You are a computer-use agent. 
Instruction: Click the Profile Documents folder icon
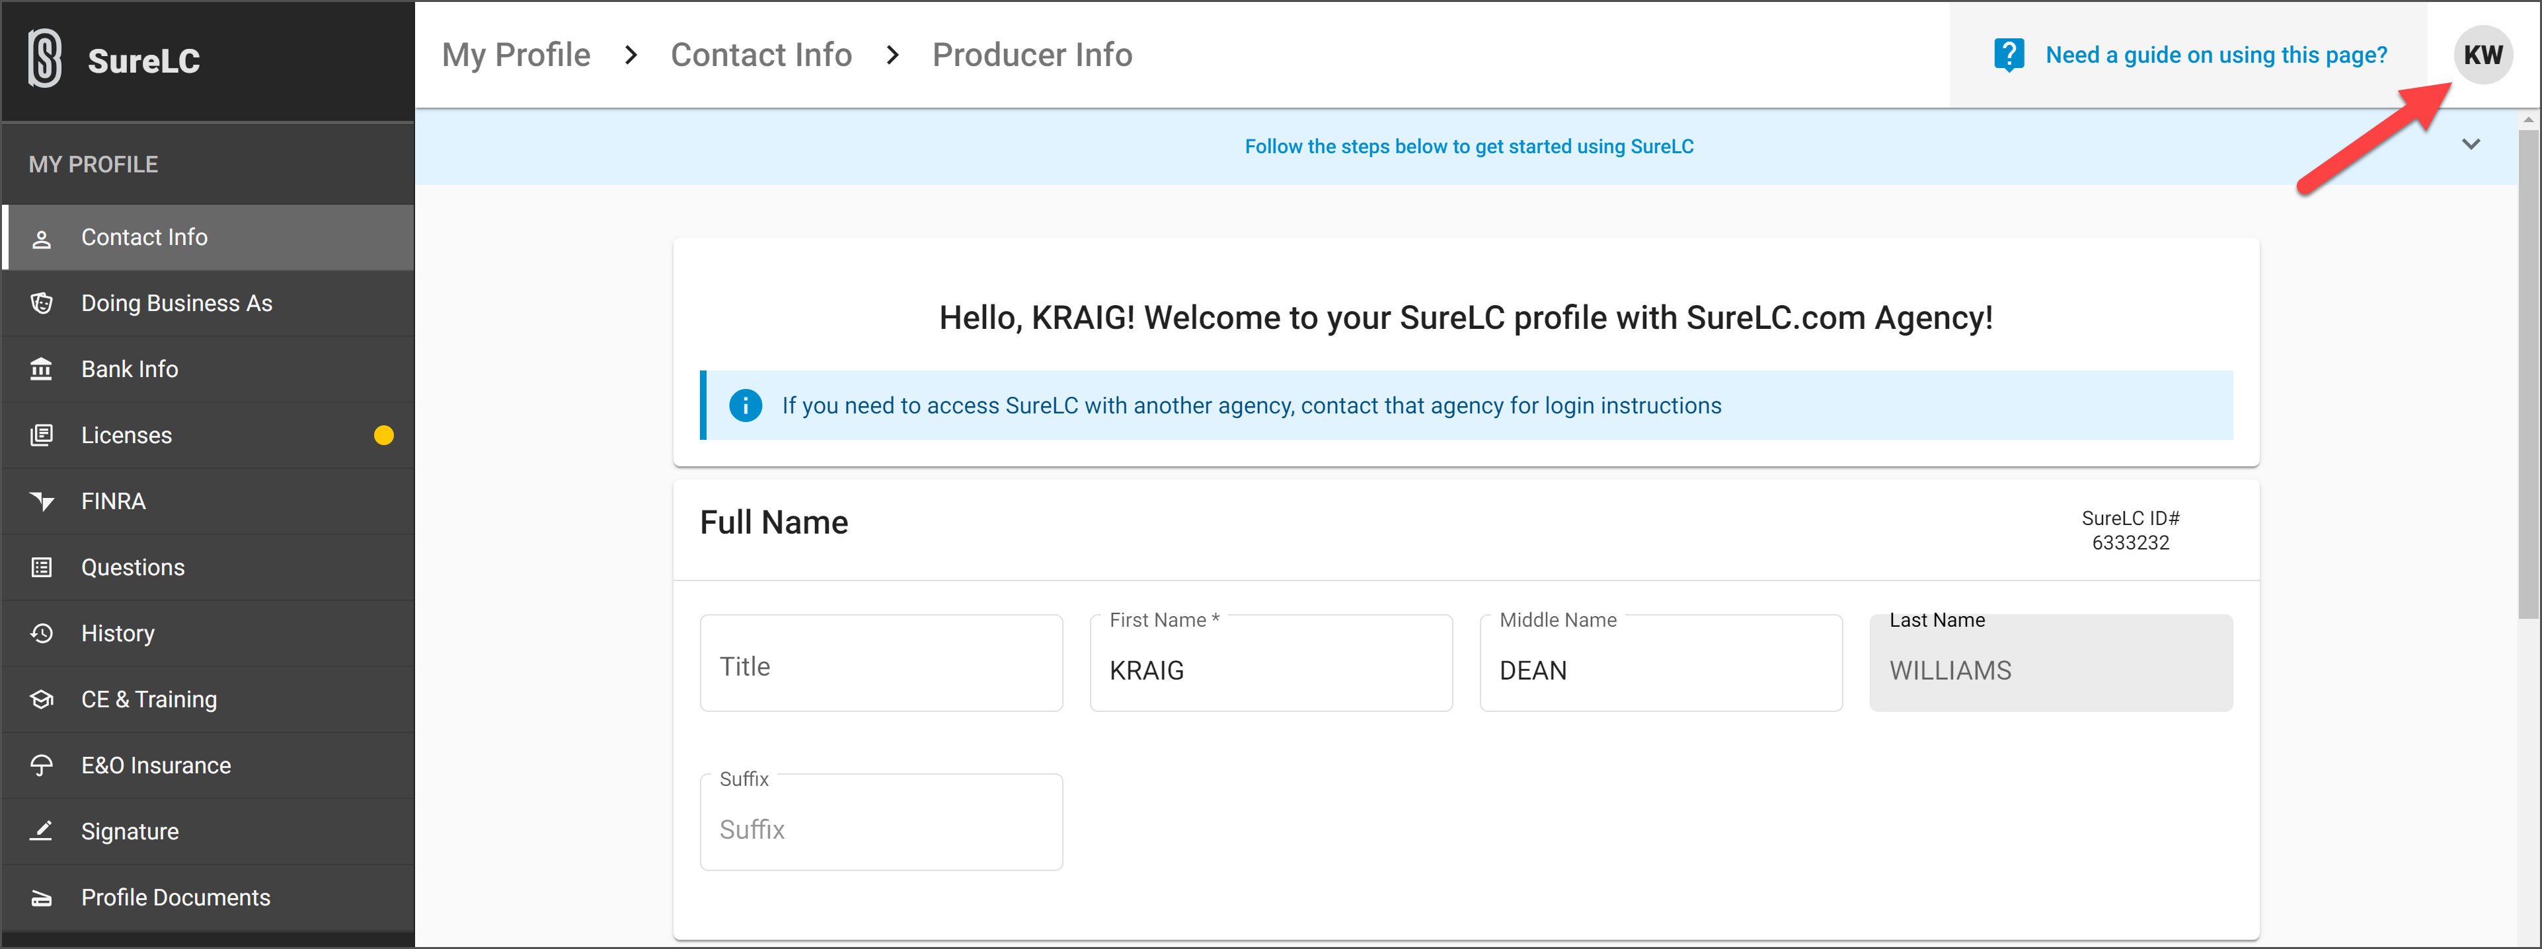coord(42,897)
